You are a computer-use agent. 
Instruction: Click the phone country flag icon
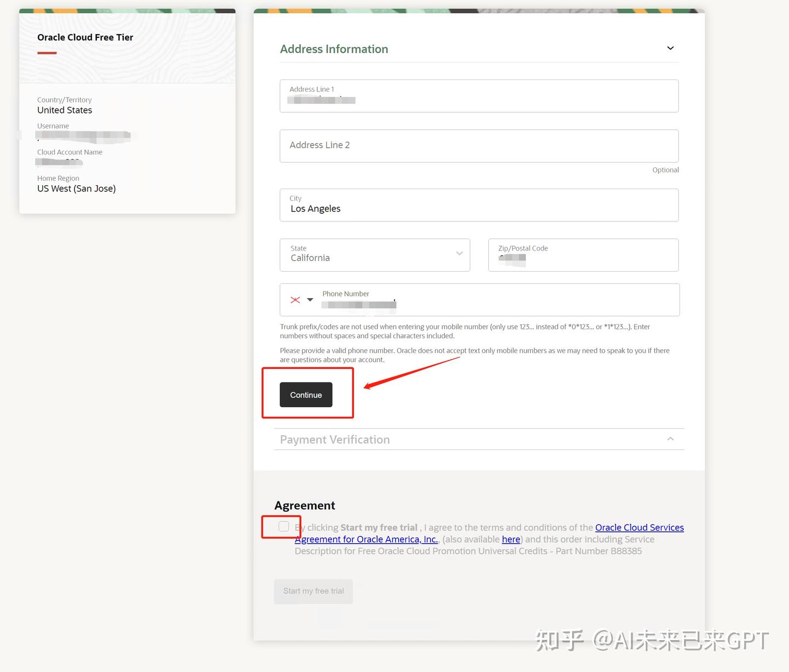pos(295,300)
